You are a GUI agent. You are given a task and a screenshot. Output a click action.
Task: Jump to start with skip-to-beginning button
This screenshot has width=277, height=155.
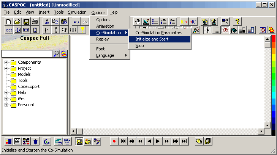coord(123,141)
